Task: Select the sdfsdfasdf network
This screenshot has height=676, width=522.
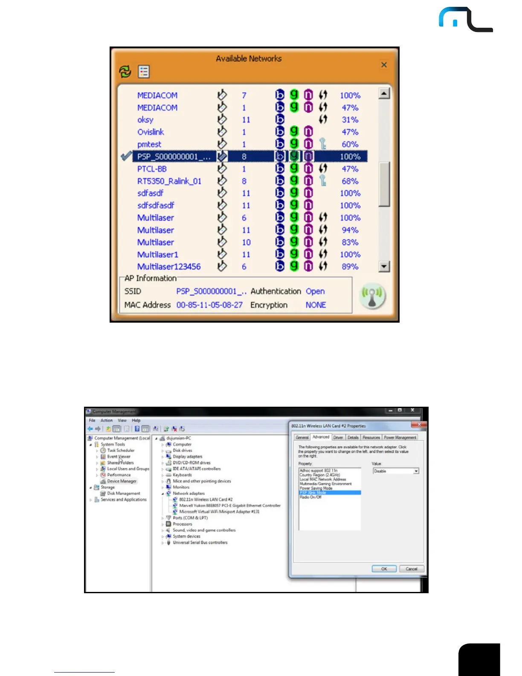Action: pyautogui.click(x=249, y=205)
